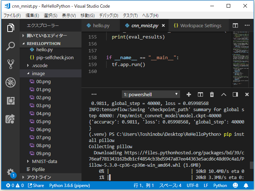Open the View menu
This screenshot has height=191, width=255.
[x=69, y=15]
